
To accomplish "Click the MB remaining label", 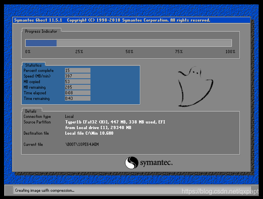I will (35, 87).
